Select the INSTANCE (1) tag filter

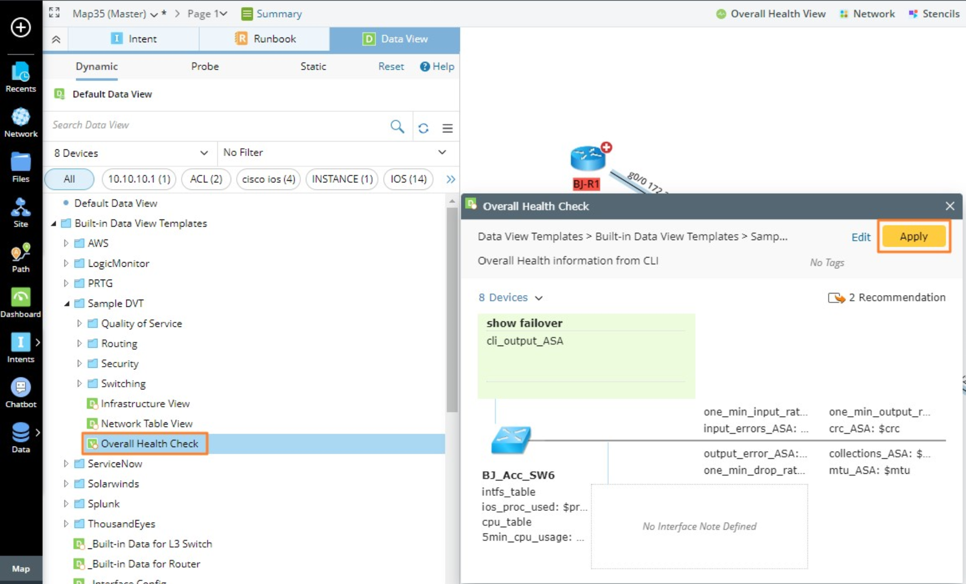click(342, 179)
